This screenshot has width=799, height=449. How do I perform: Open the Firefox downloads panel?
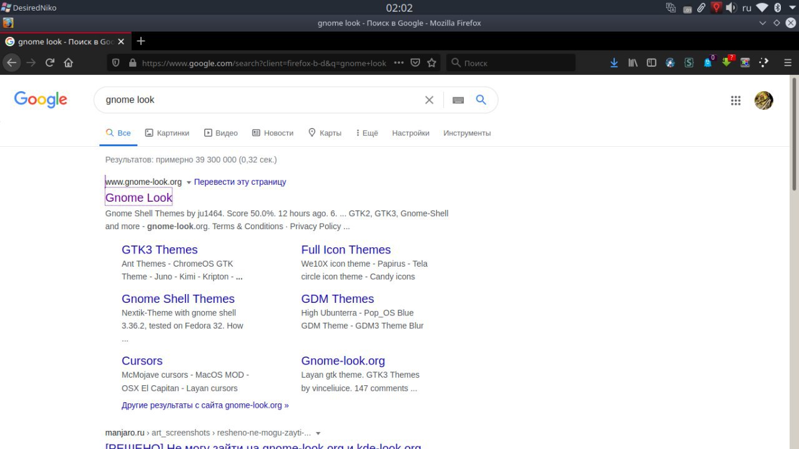pyautogui.click(x=614, y=62)
